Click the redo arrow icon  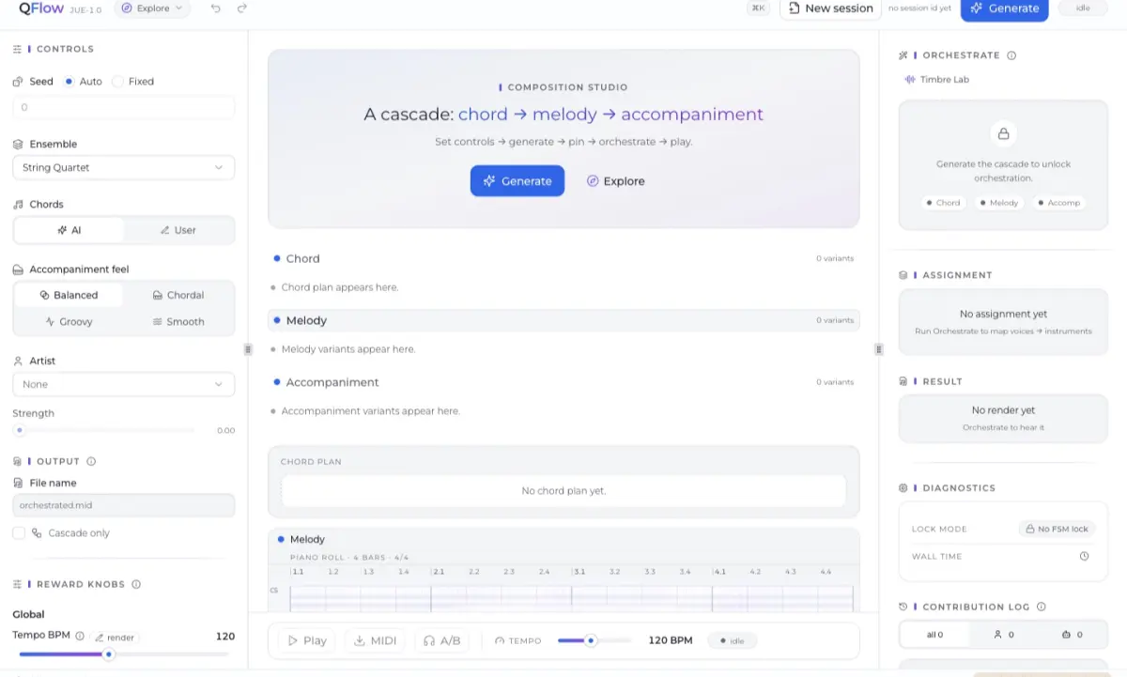tap(242, 8)
